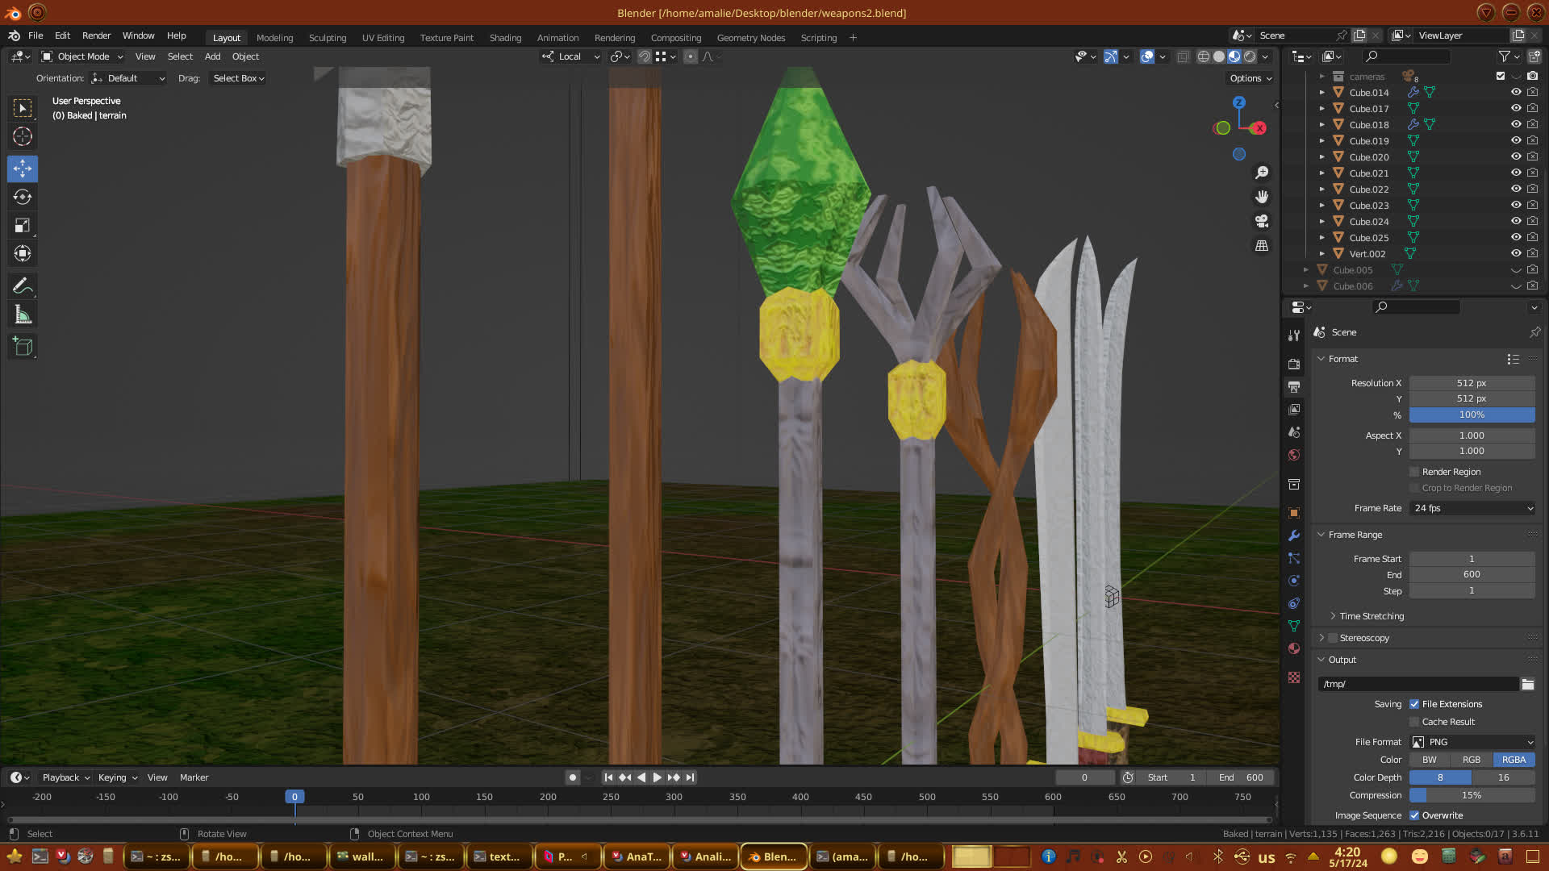Open the Frame Rate dropdown

(1472, 508)
